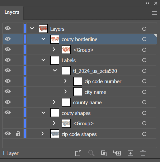Click the top-level Layers thumbnail

click(x=43, y=29)
